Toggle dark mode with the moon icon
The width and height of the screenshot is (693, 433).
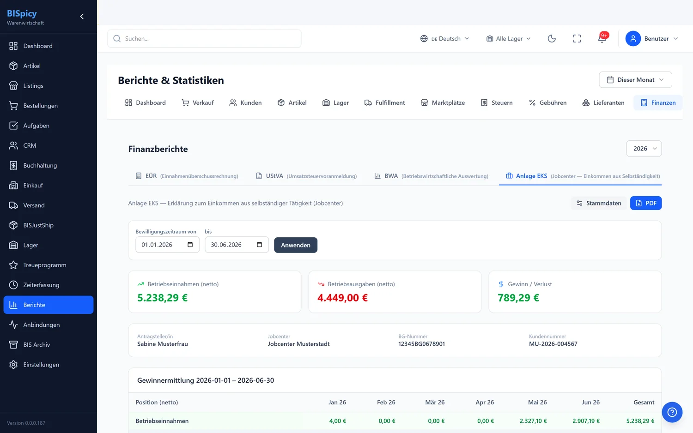tap(552, 39)
